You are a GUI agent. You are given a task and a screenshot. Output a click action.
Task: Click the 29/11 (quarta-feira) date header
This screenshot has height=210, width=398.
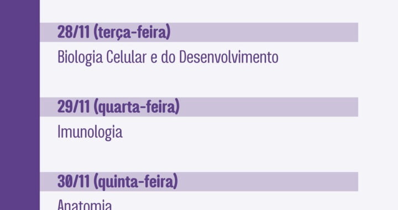click(199, 107)
